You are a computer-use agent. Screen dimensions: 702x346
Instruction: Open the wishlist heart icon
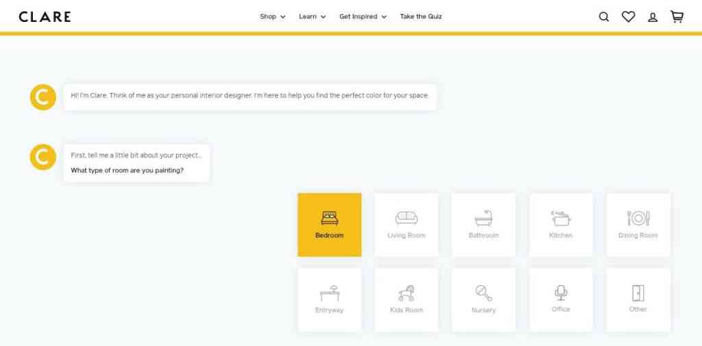click(x=628, y=16)
